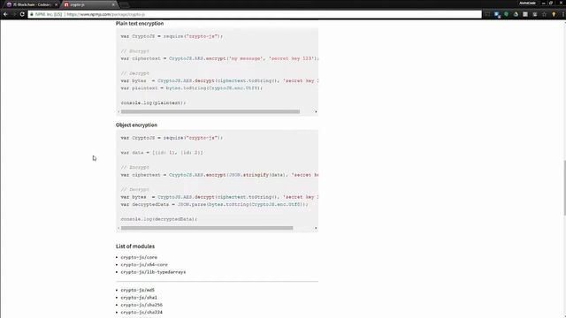This screenshot has width=566, height=318.
Task: Click 'console.log(plaintext);' code line
Action: 153,102
